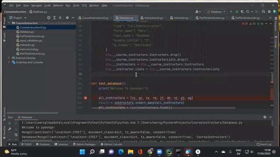Open Microsoft Edge from taskbar

(x=121, y=152)
